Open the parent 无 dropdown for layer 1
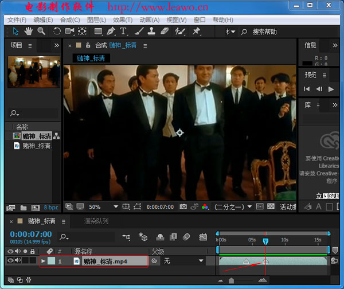The height and width of the screenshot is (289, 344). click(183, 261)
